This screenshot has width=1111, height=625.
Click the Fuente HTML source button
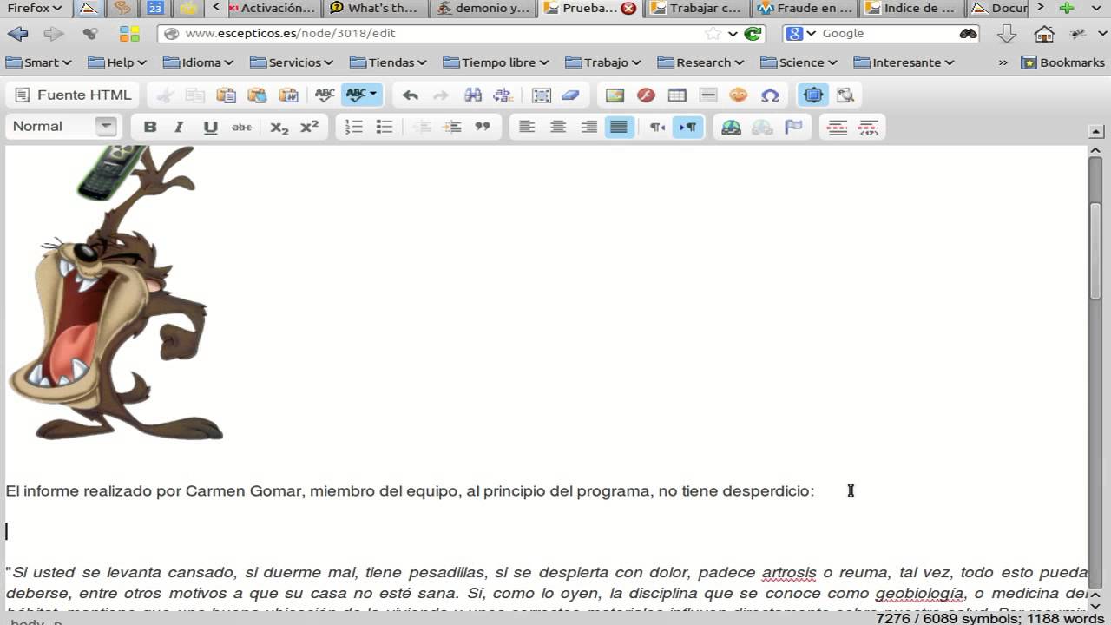pos(74,95)
